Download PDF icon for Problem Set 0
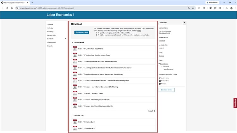Image resolution: width=237 pixels, height=133 pixels. pos(75,122)
